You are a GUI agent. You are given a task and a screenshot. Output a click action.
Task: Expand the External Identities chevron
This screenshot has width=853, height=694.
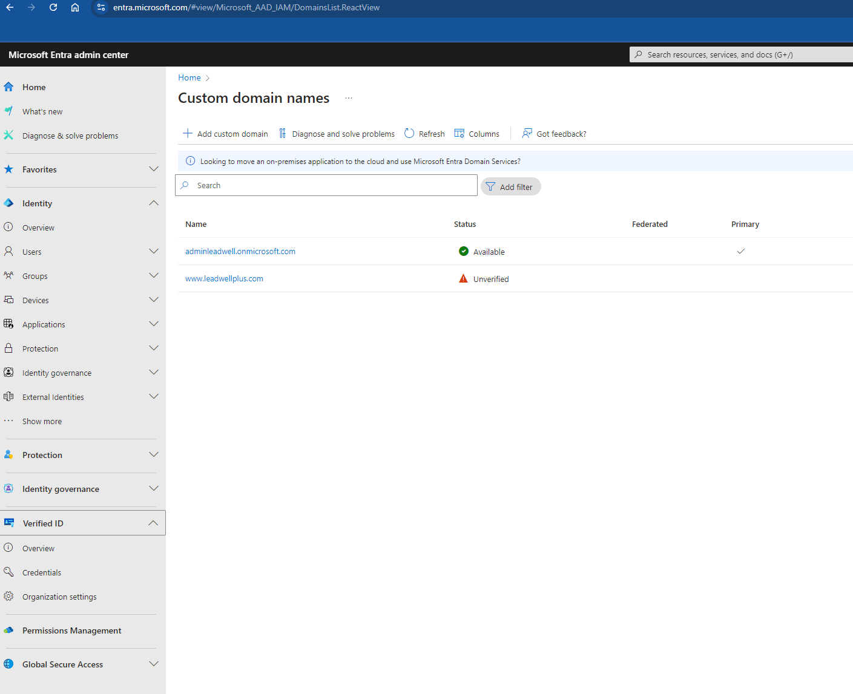(x=154, y=396)
